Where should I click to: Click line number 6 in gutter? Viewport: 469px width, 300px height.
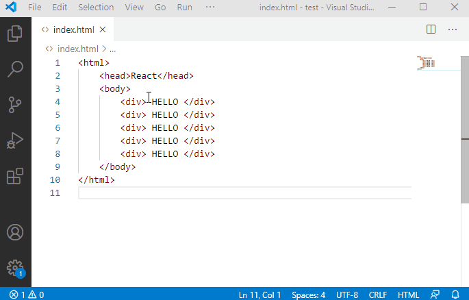pyautogui.click(x=58, y=128)
